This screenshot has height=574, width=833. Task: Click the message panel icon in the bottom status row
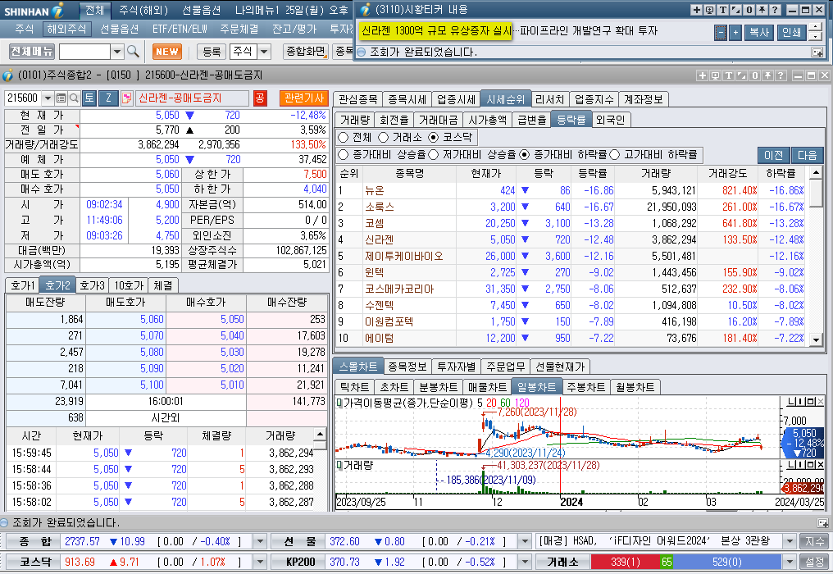tap(822, 522)
